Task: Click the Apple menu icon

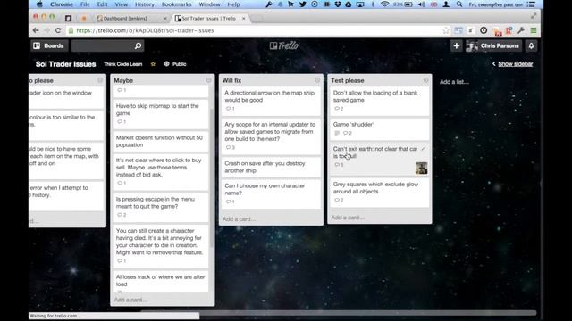Action: click(x=39, y=4)
